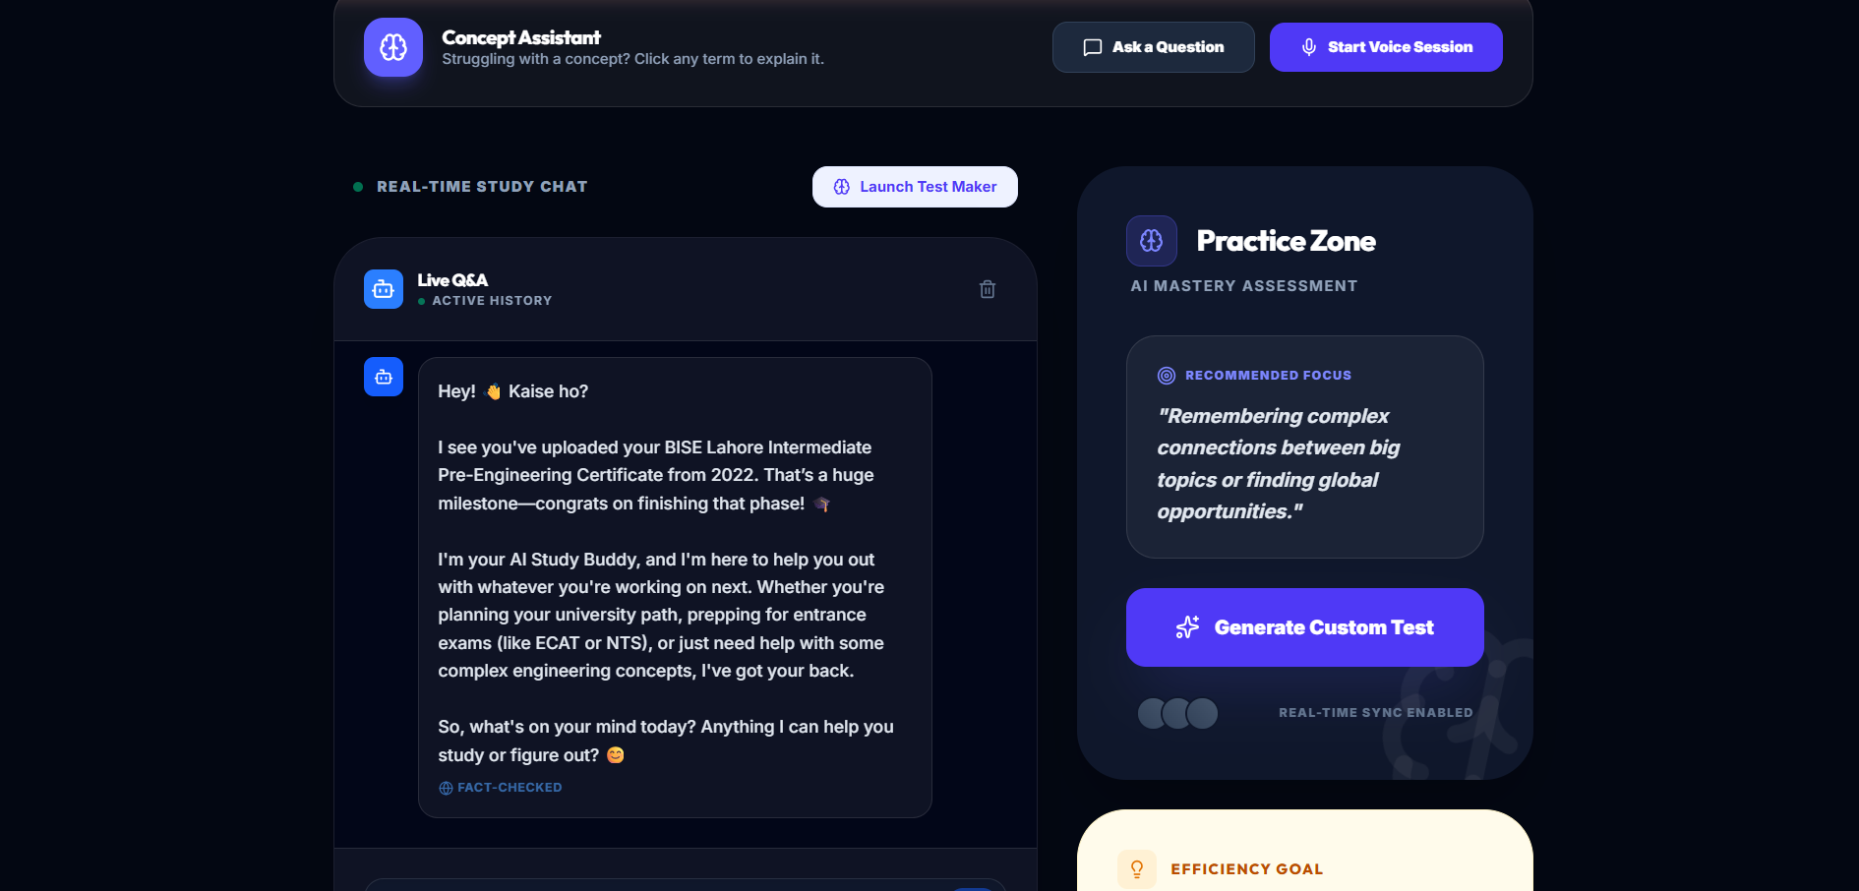
Task: Click the Real-Time Study Chat heading
Action: pyautogui.click(x=482, y=187)
